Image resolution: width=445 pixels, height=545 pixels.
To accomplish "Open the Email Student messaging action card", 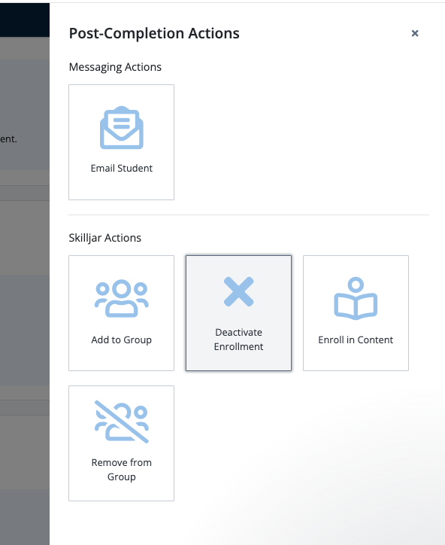I will coord(122,142).
